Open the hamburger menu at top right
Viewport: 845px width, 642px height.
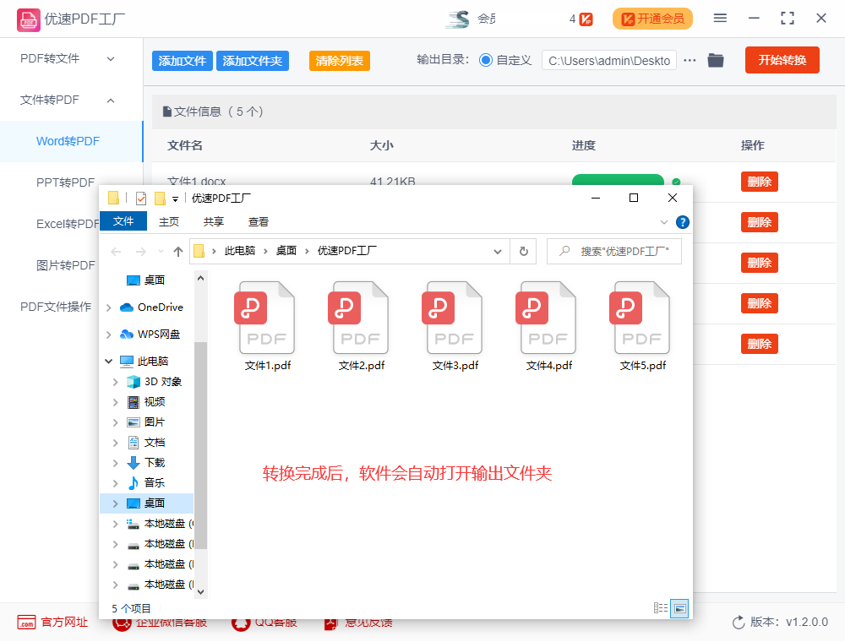click(x=720, y=18)
